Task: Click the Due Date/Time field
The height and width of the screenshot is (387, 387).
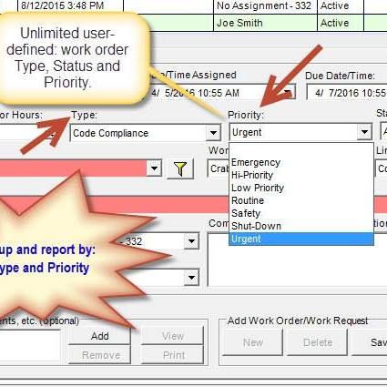Action: coord(347,93)
